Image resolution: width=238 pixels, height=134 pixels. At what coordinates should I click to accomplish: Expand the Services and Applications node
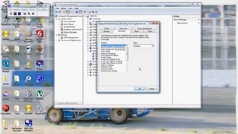(x=57, y=40)
